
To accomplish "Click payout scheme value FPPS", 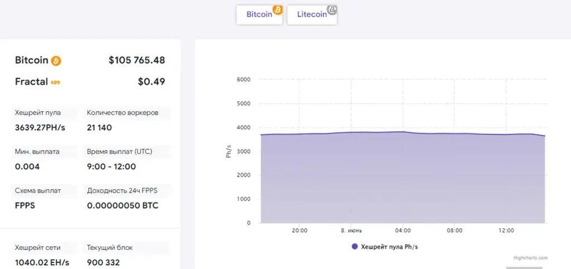I will (x=25, y=205).
